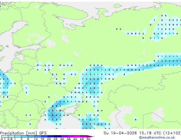Click the '10' legend scale label
181x140 pixels.
(x=36, y=139)
